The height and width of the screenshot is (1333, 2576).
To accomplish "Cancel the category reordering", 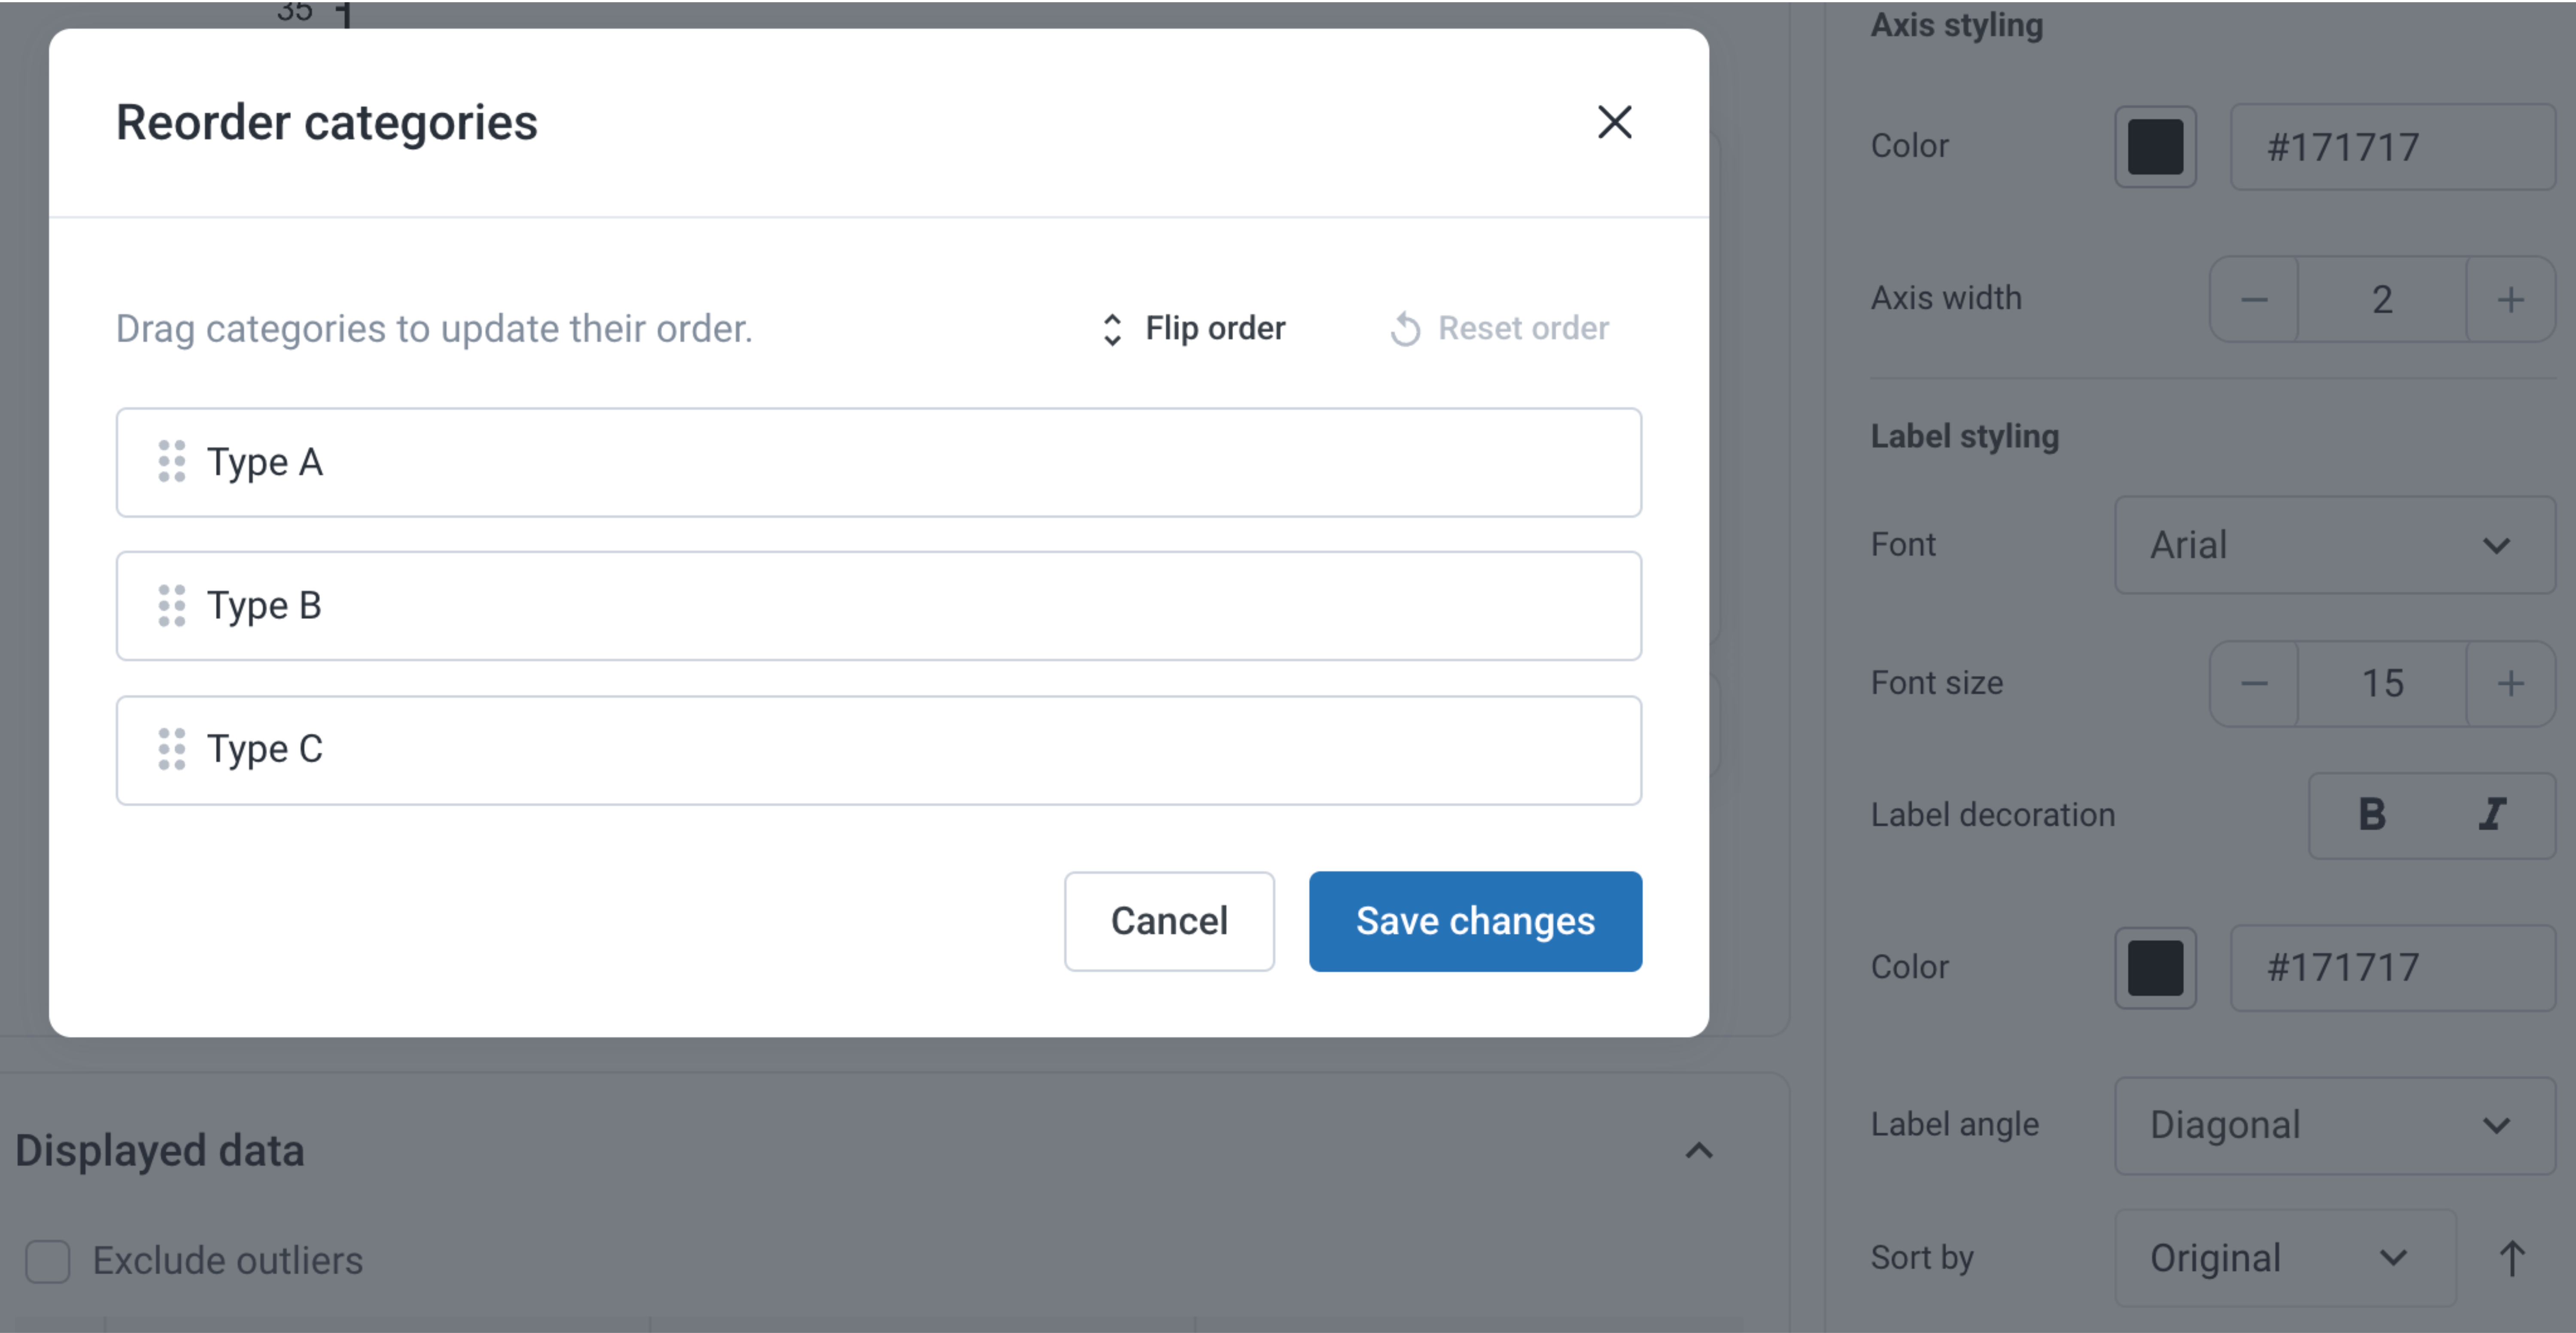I will [x=1169, y=921].
